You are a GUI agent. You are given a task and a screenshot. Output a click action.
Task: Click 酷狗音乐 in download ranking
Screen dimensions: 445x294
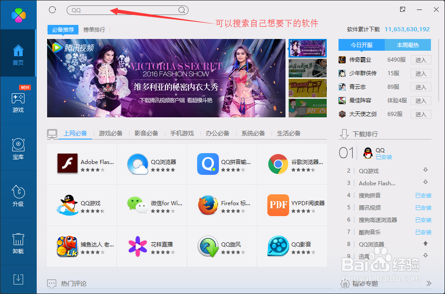tap(369, 232)
